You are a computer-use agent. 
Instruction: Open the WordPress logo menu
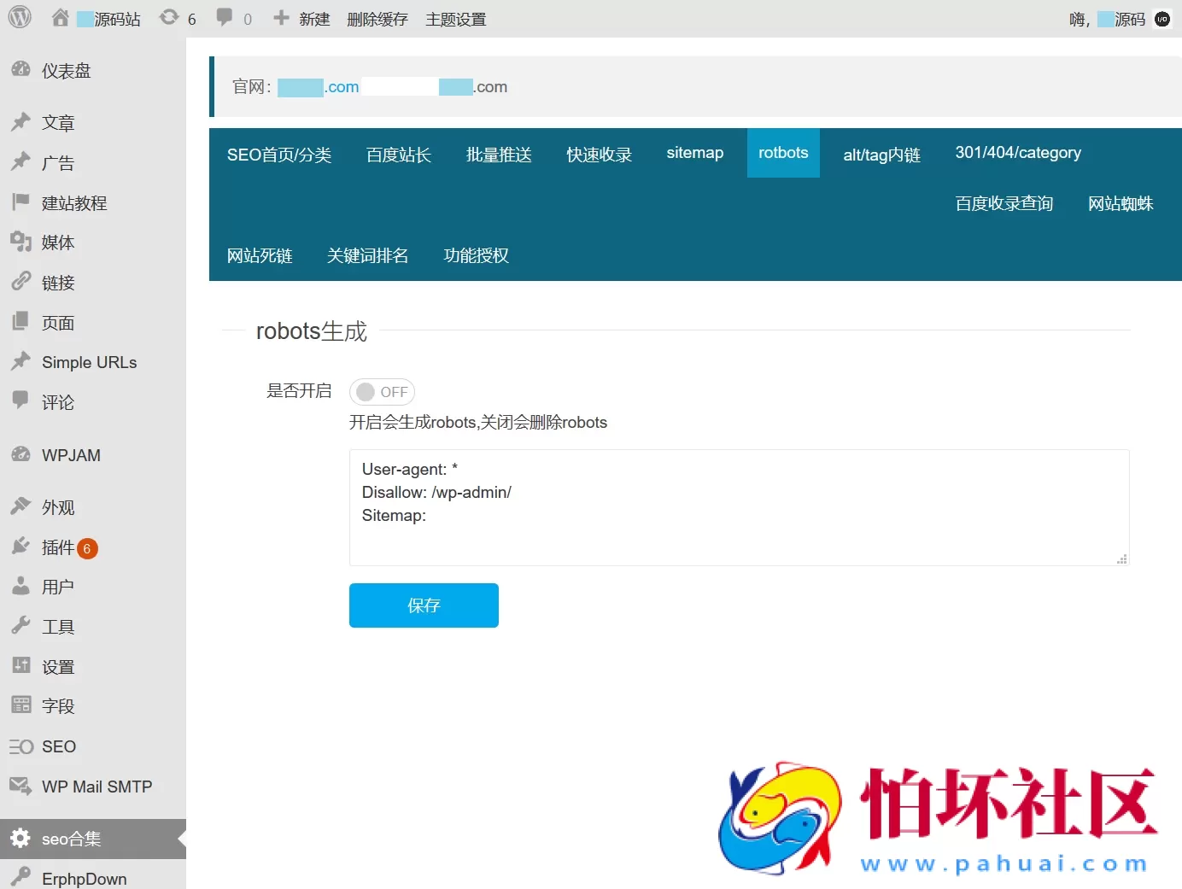coord(19,18)
